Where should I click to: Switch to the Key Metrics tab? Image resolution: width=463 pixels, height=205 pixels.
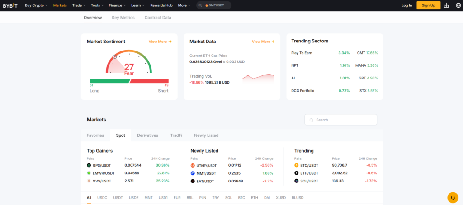123,18
